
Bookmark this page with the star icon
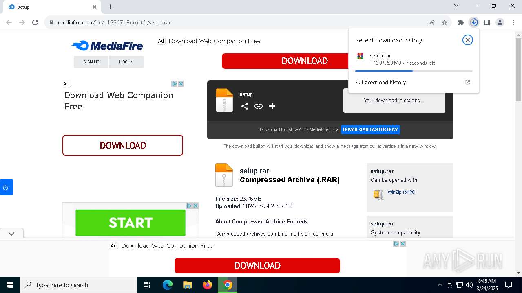coord(445,22)
